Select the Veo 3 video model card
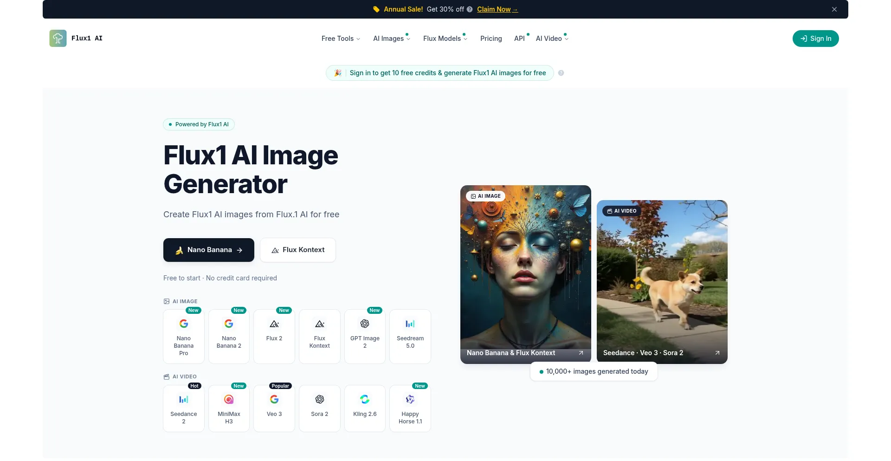Image resolution: width=891 pixels, height=461 pixels. [274, 409]
